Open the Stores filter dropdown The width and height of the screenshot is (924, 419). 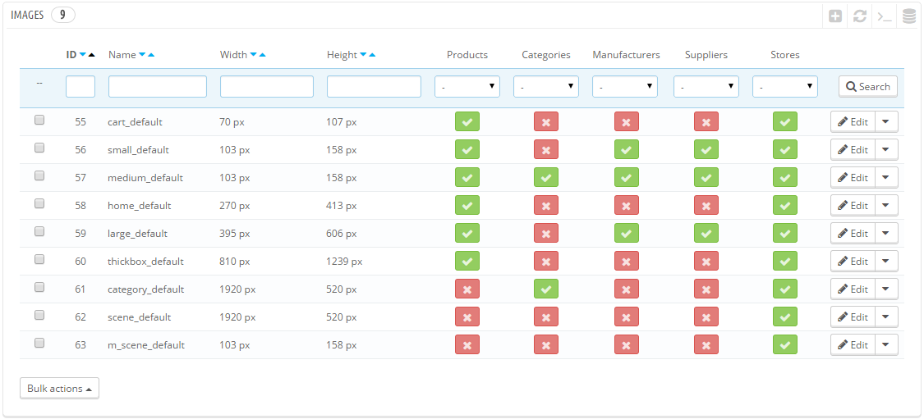[x=785, y=86]
